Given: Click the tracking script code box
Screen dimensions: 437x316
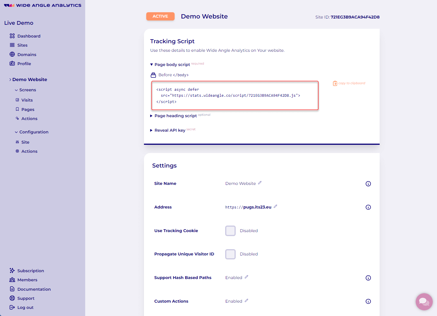Looking at the screenshot, I should point(235,96).
